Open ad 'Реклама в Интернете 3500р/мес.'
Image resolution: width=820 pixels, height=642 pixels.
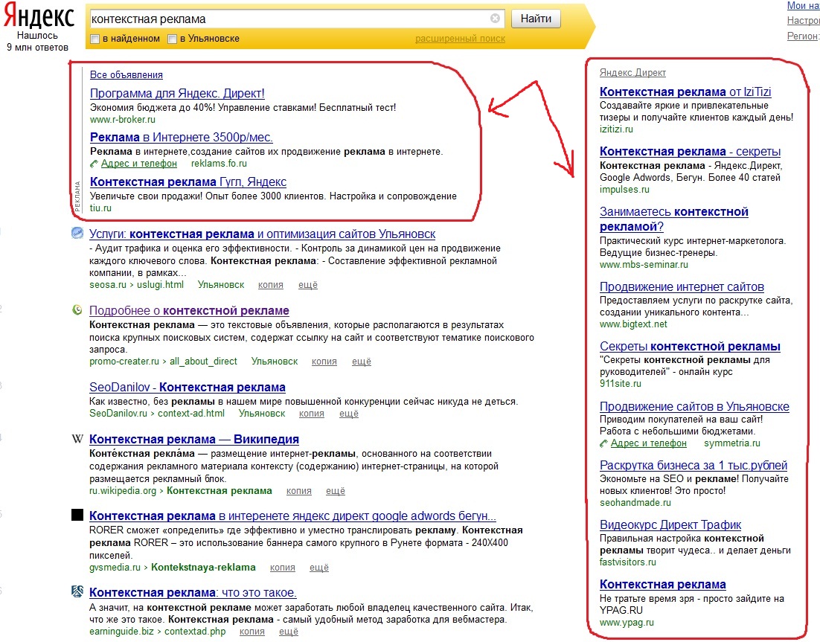point(182,137)
